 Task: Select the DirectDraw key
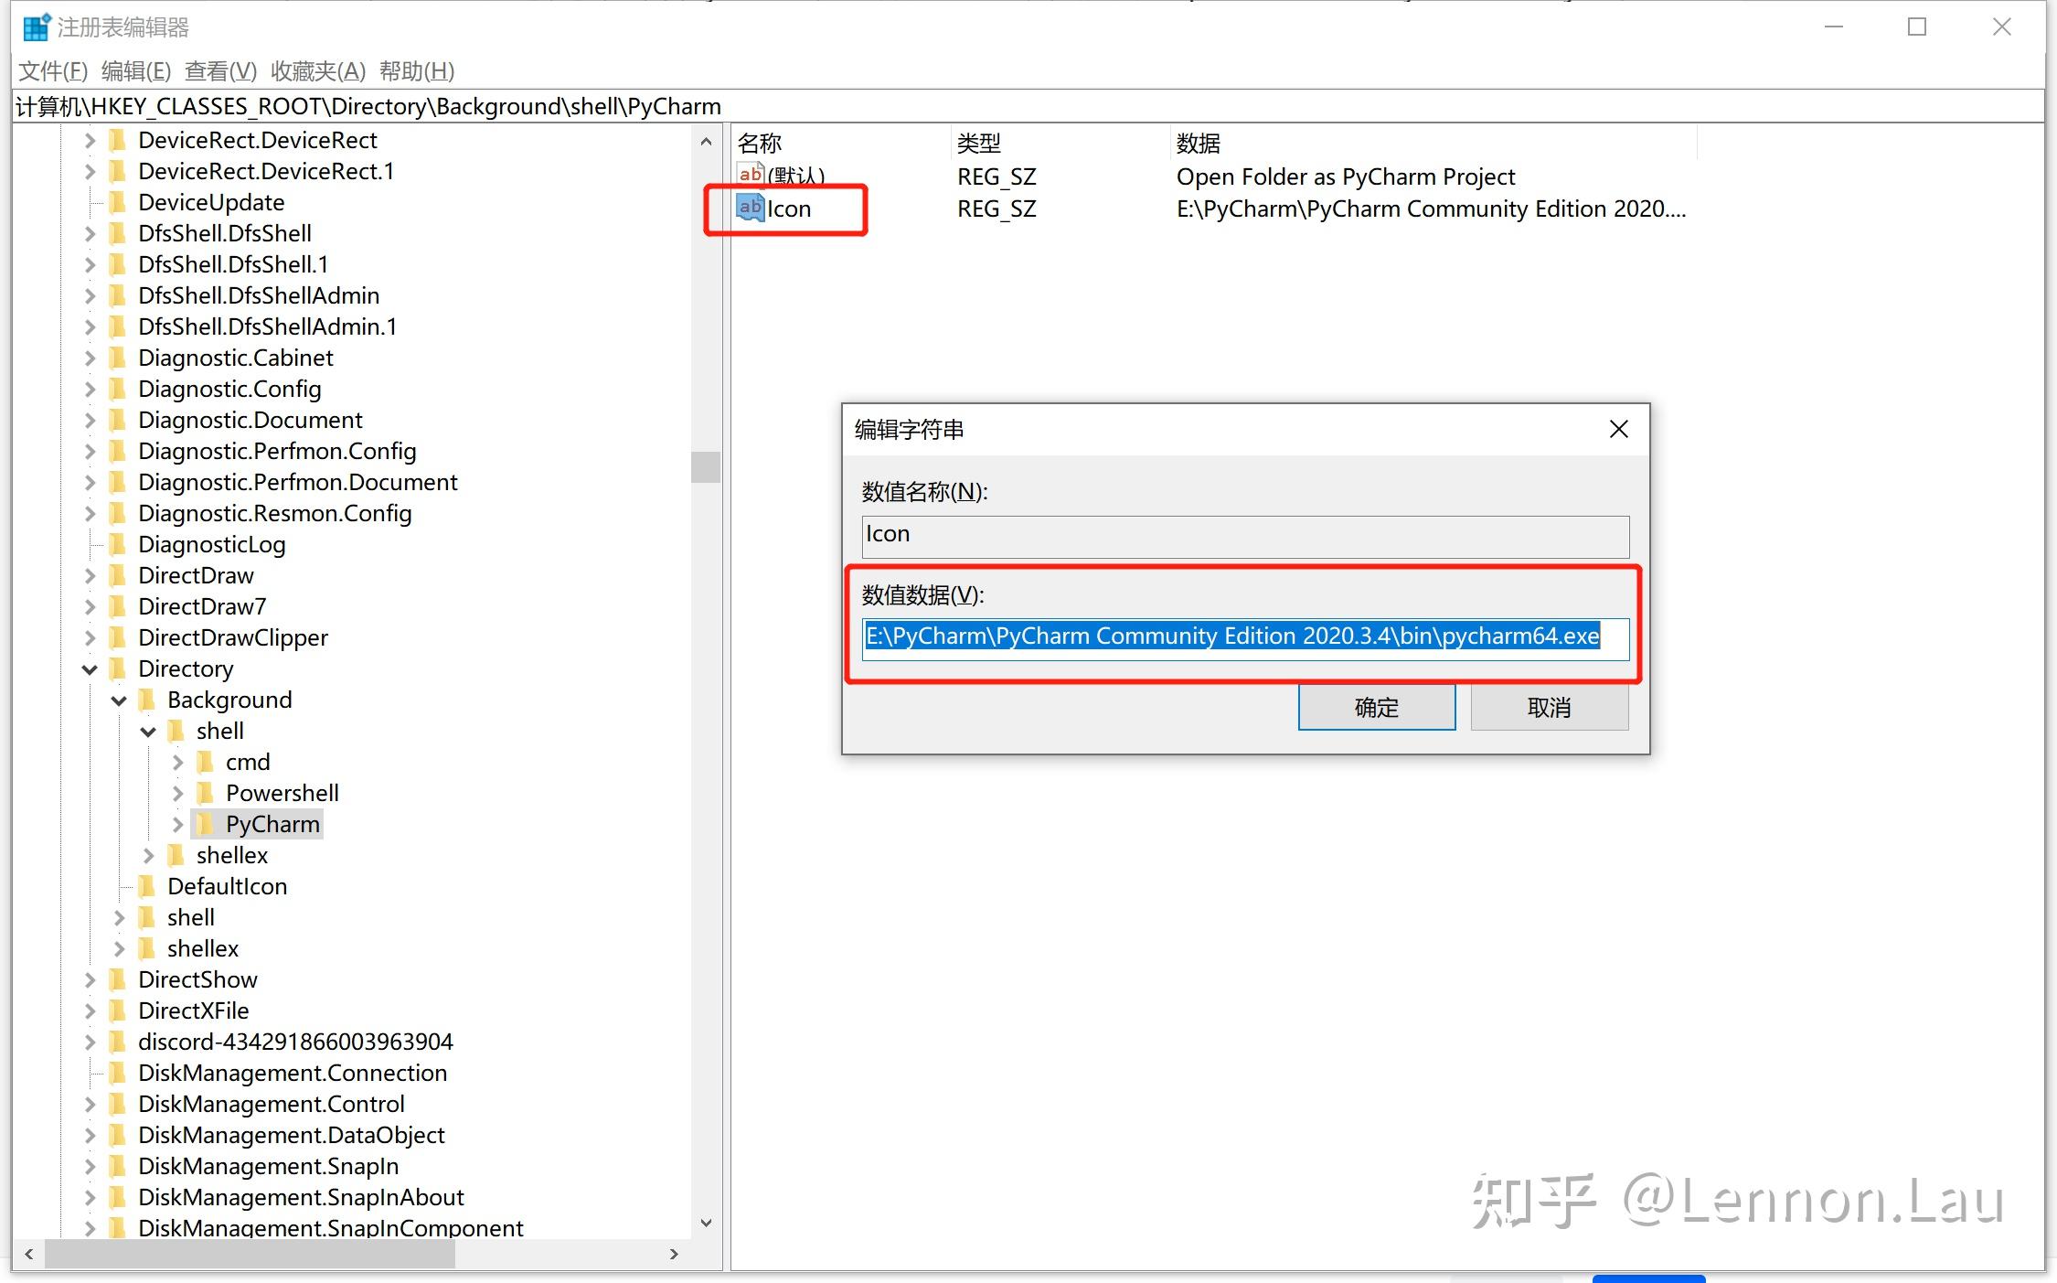[196, 575]
